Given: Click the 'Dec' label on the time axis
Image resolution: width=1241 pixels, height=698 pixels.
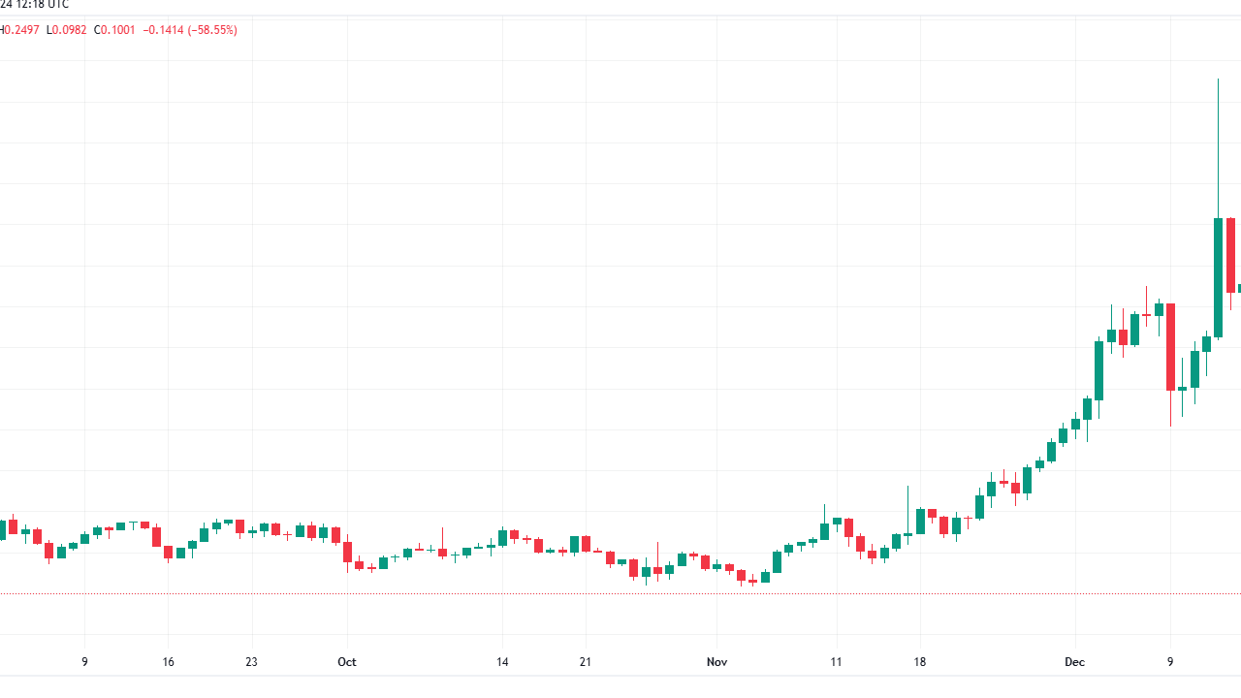Looking at the screenshot, I should click(1073, 662).
